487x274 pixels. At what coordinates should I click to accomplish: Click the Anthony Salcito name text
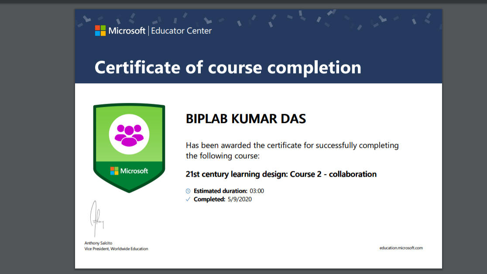(x=98, y=243)
